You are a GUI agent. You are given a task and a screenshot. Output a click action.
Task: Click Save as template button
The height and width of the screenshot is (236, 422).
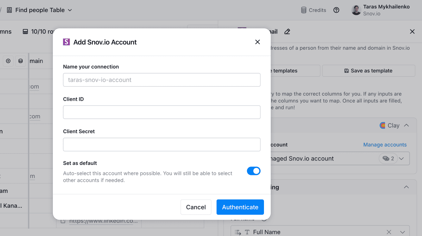pyautogui.click(x=368, y=71)
